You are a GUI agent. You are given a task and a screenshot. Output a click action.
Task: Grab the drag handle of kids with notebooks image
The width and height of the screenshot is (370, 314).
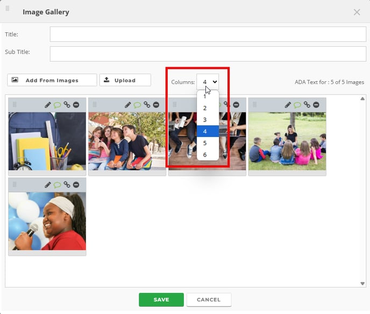tap(95, 104)
